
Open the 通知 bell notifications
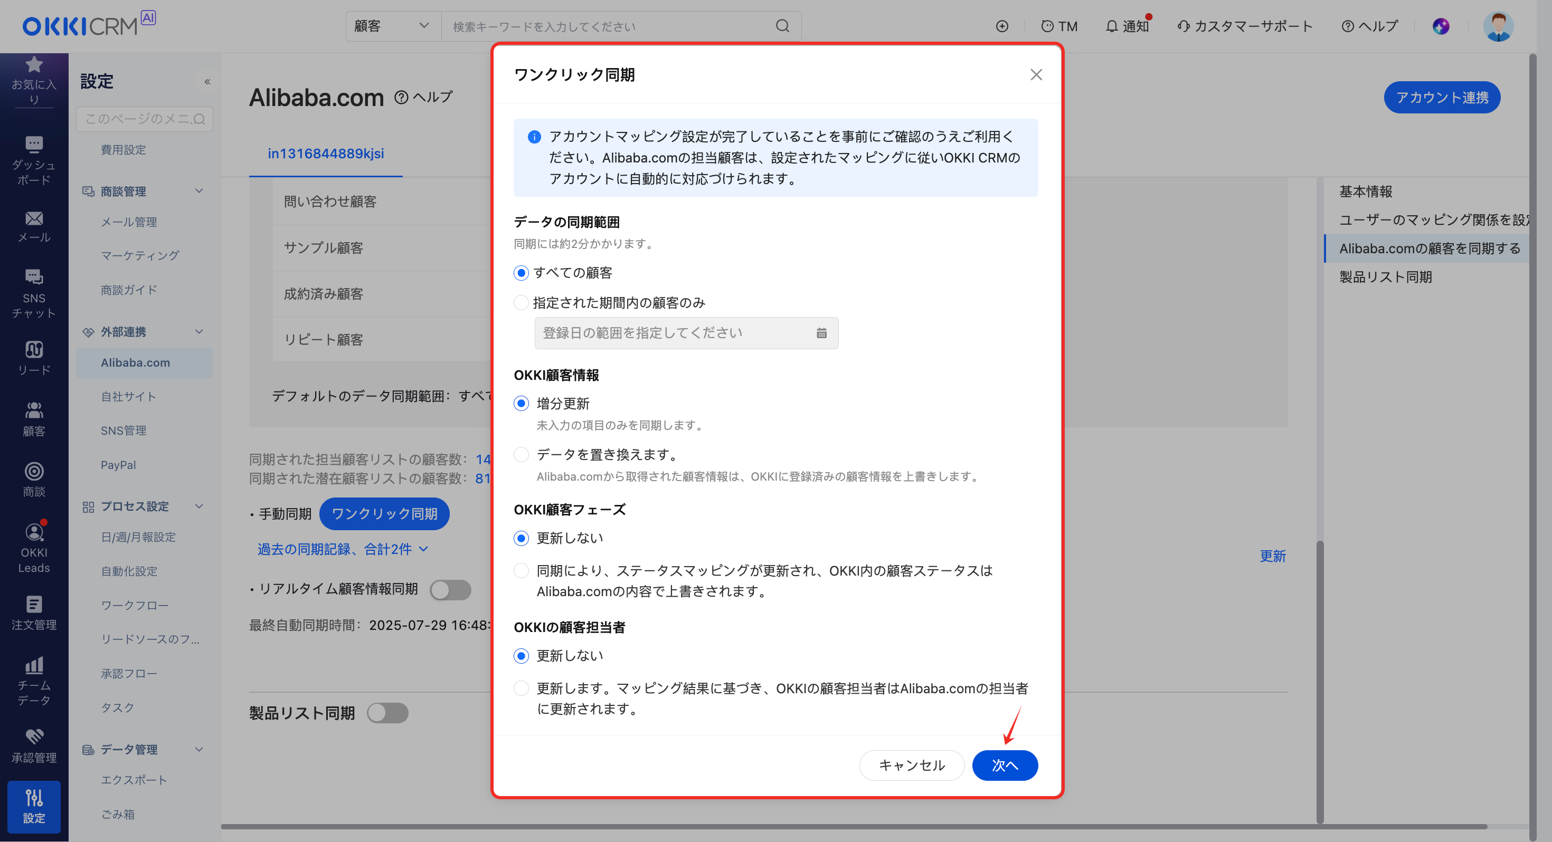(1127, 26)
